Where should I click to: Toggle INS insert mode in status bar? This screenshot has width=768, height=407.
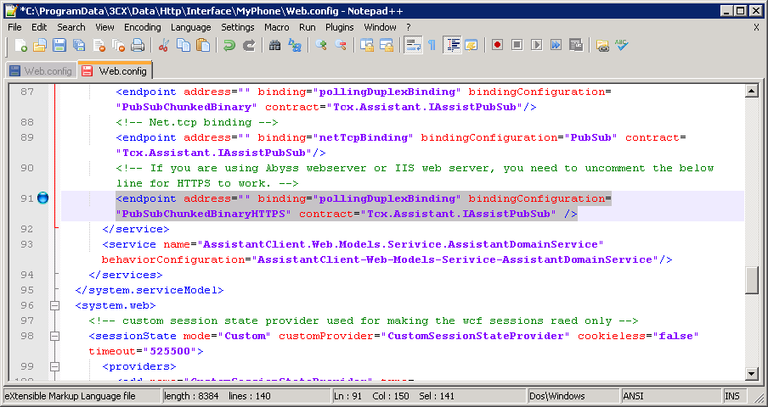click(x=734, y=396)
